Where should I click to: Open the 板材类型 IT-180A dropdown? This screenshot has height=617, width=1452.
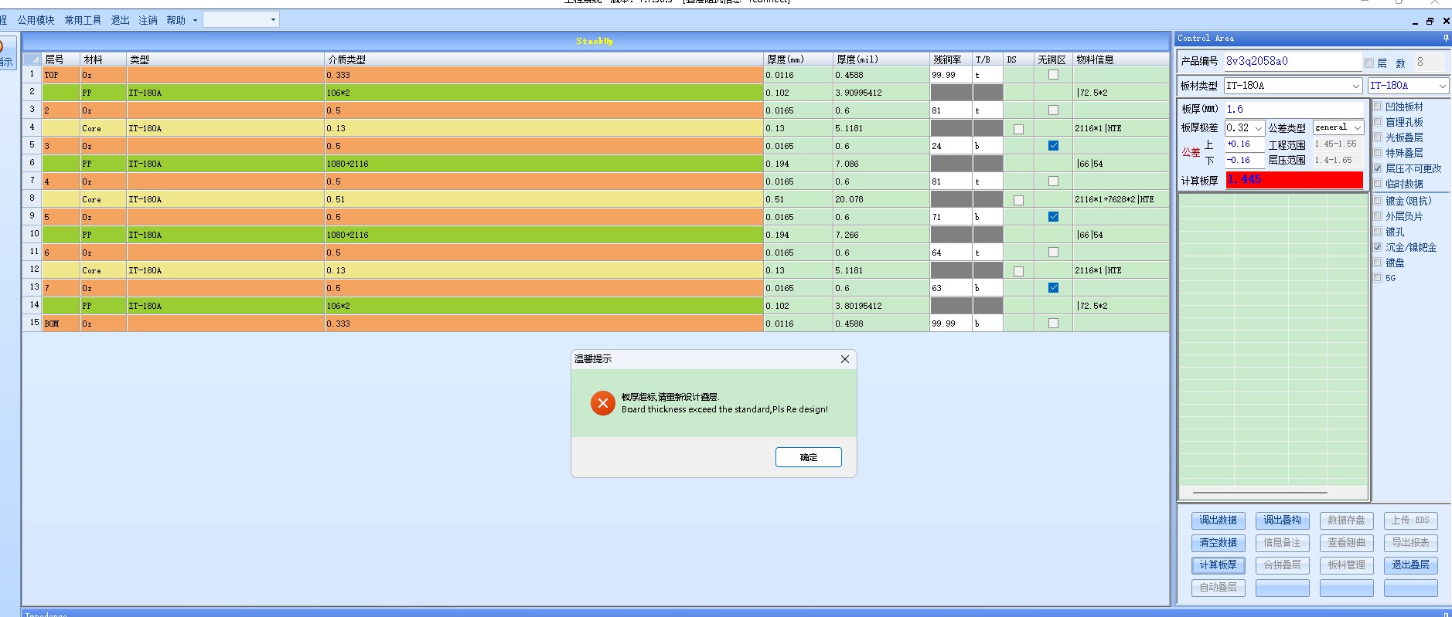[1294, 86]
